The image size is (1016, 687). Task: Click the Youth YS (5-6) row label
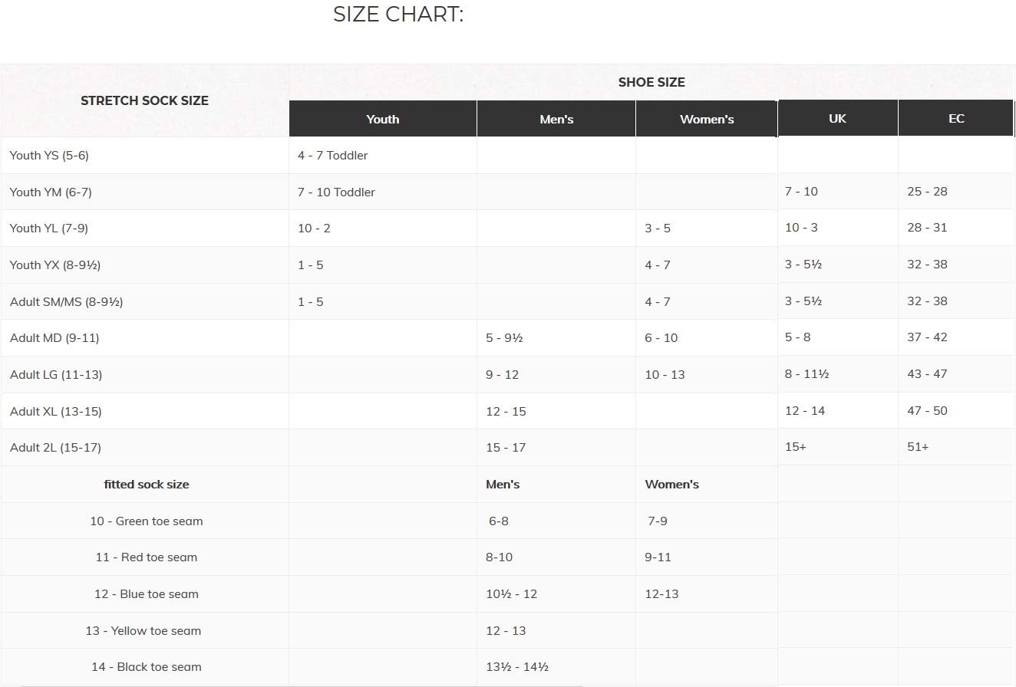(x=49, y=155)
